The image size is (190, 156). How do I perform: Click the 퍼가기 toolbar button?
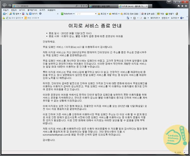33,14
